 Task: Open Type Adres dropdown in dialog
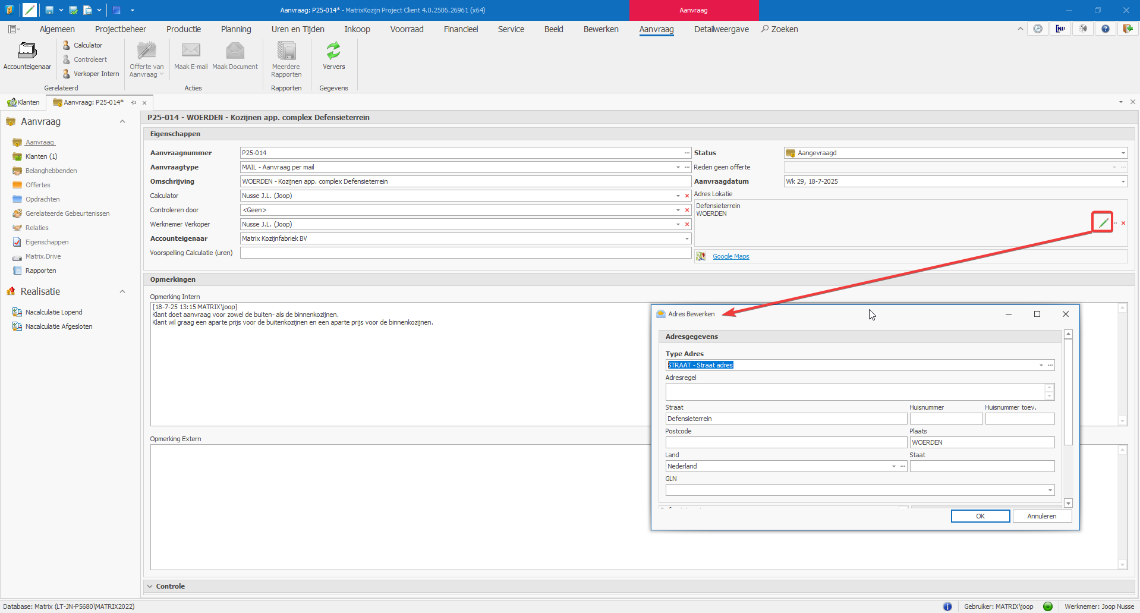[1041, 365]
